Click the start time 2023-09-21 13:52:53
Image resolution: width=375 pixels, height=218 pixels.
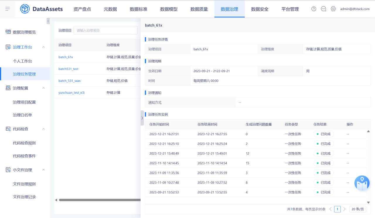164,192
